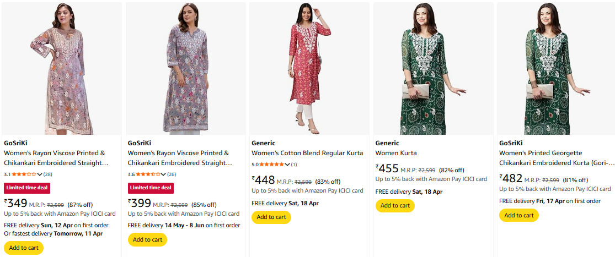This screenshot has height=257, width=615.
Task: Open Women's Printed Georgette Chikankari Kurta link
Action: click(555, 158)
